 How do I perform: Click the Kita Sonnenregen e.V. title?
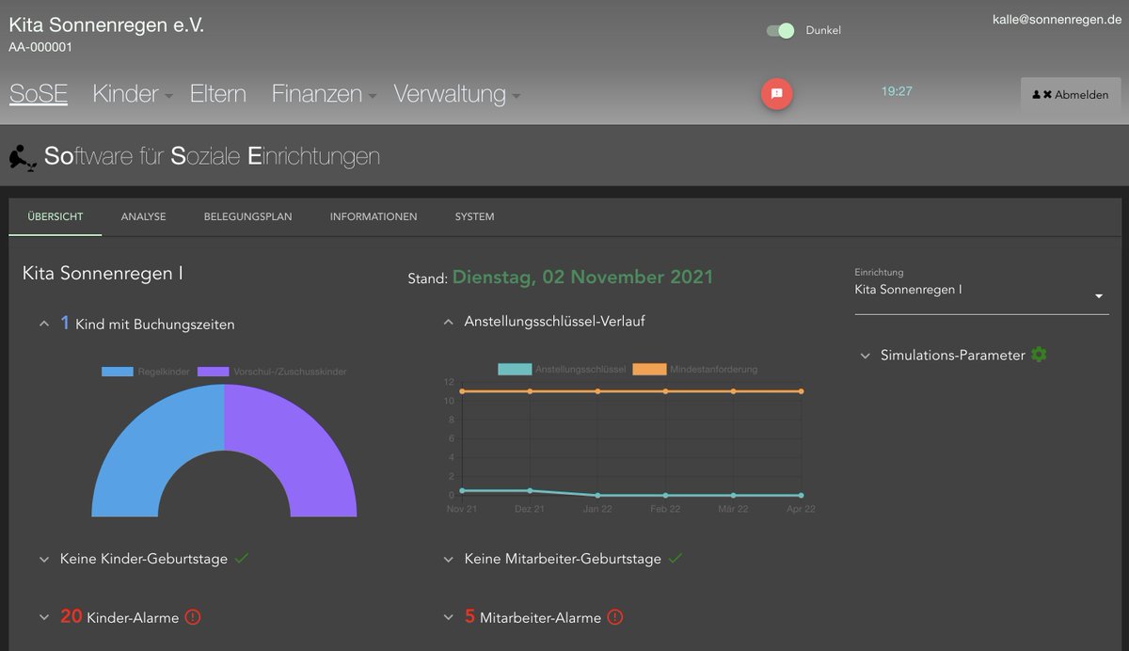click(106, 25)
